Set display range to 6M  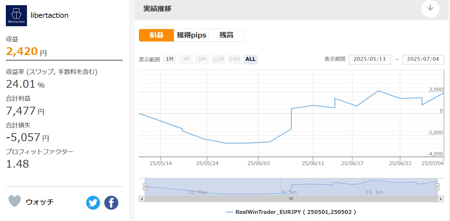pyautogui.click(x=202, y=59)
